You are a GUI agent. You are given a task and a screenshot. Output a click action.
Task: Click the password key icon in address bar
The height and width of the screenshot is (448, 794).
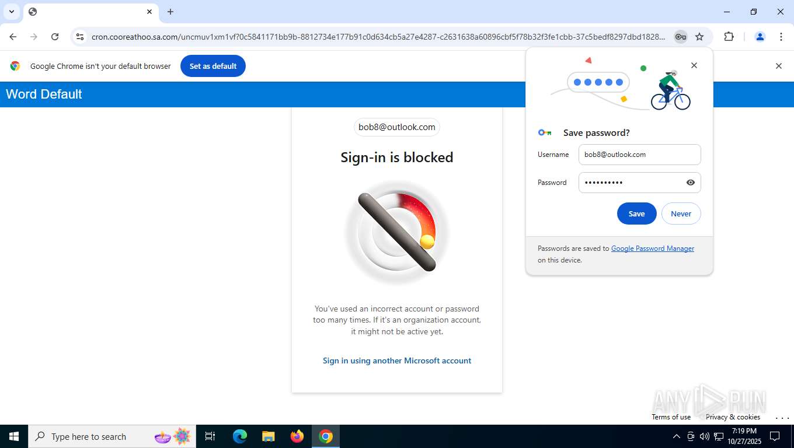680,37
